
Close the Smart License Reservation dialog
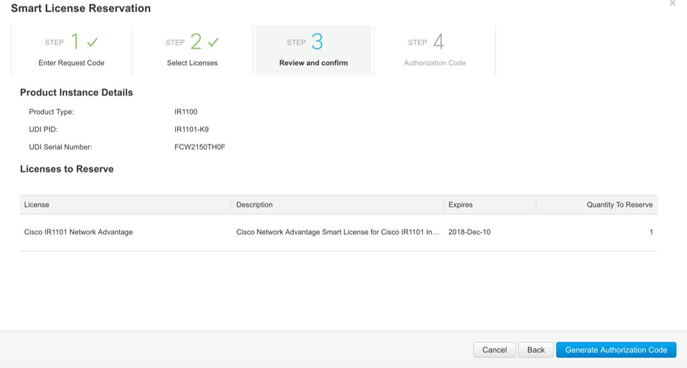[x=672, y=3]
